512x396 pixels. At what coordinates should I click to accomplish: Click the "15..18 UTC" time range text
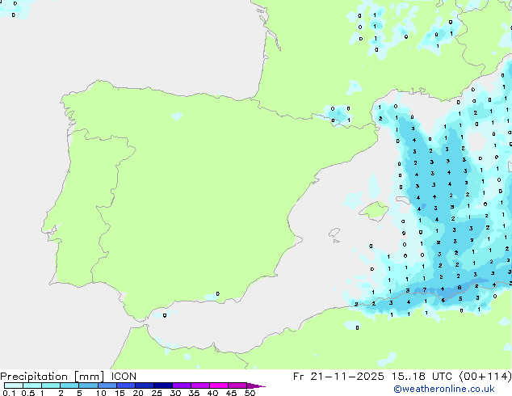point(422,377)
